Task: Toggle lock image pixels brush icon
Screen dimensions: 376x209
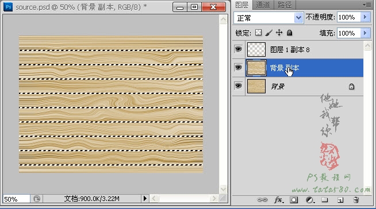Action: (269, 33)
